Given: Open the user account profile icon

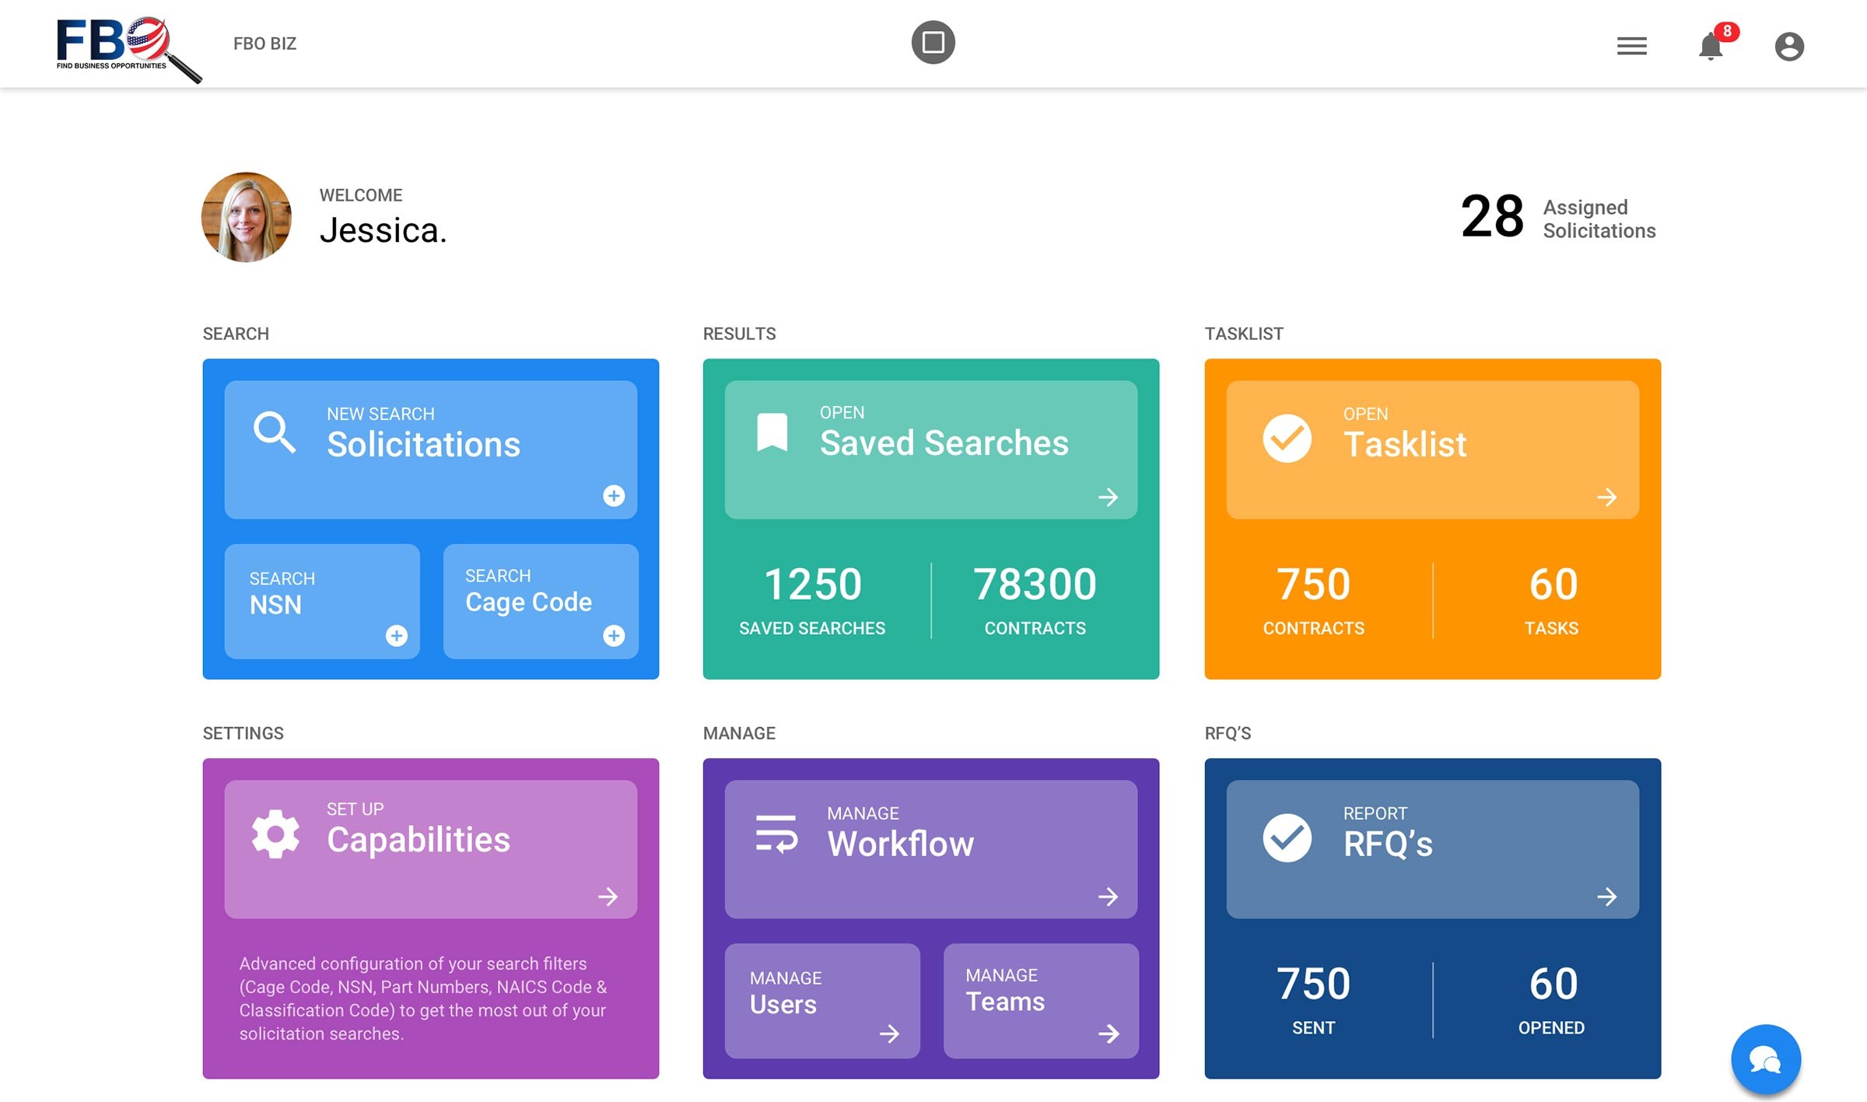Looking at the screenshot, I should click(x=1788, y=46).
